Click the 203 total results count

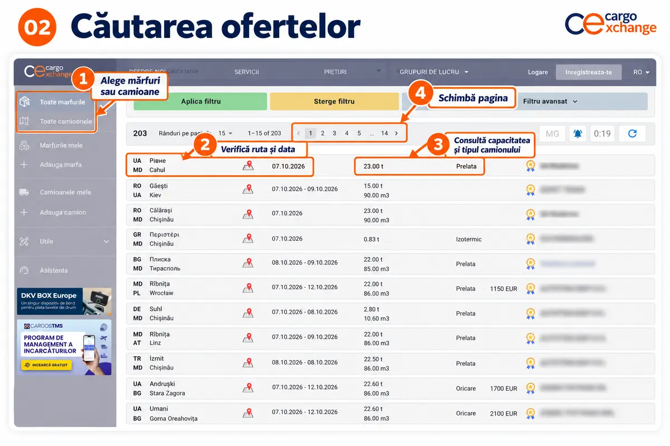[x=140, y=133]
